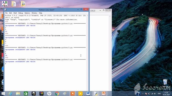The height and width of the screenshot is (96, 172).
Task: Open the Options menu
Action: pyautogui.click(x=27, y=13)
